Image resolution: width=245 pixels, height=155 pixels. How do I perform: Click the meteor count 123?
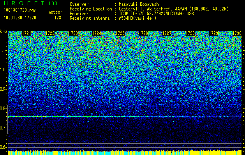(x=58, y=18)
